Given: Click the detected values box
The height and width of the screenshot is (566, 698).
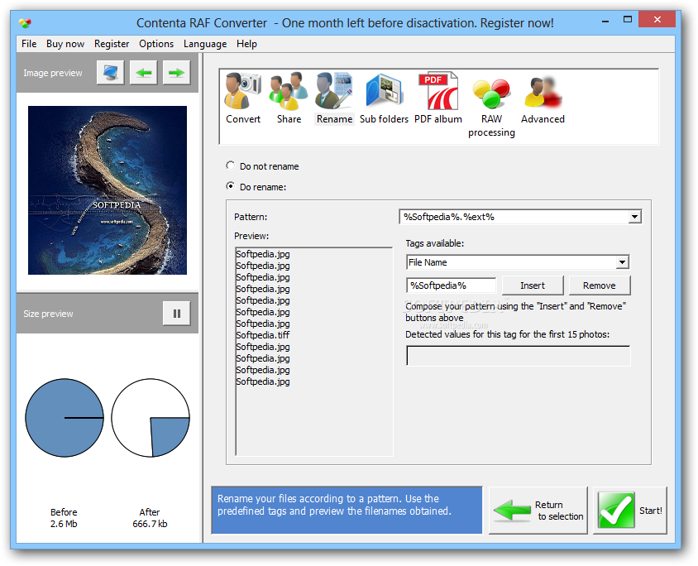Looking at the screenshot, I should (x=519, y=356).
